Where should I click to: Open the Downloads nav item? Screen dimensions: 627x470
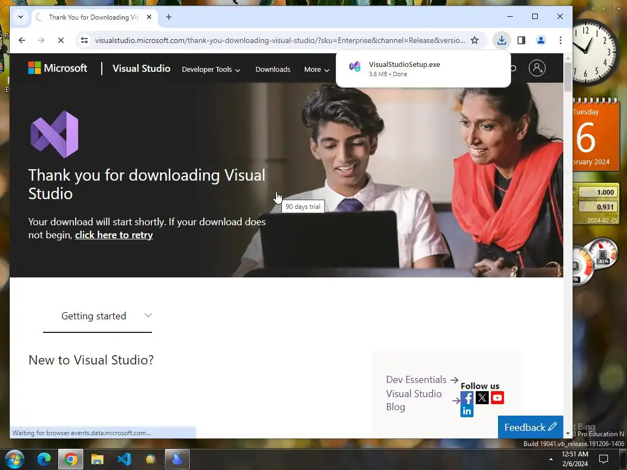tap(273, 70)
